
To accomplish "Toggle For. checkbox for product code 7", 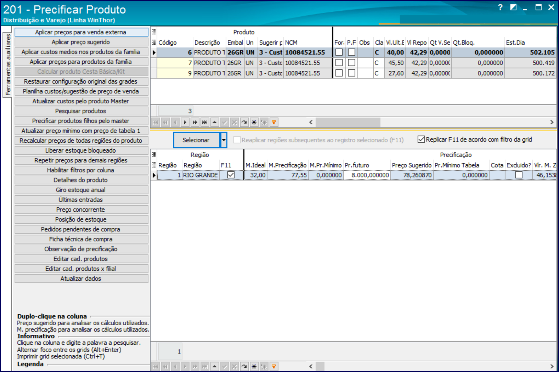I will tap(339, 63).
